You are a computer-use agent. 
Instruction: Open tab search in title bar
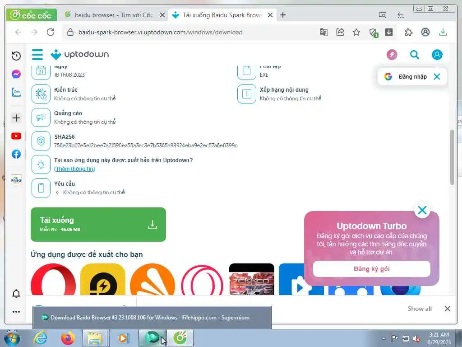pos(383,15)
